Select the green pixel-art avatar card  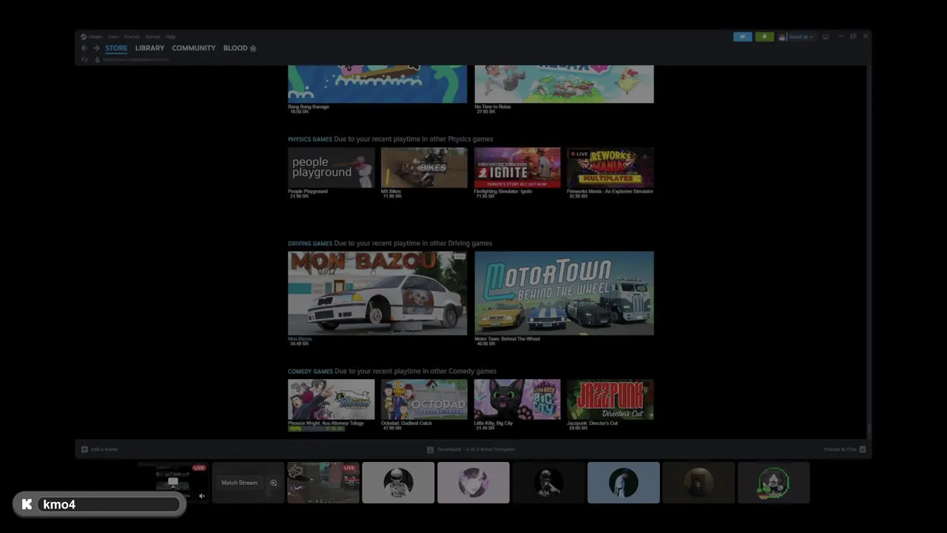(774, 483)
